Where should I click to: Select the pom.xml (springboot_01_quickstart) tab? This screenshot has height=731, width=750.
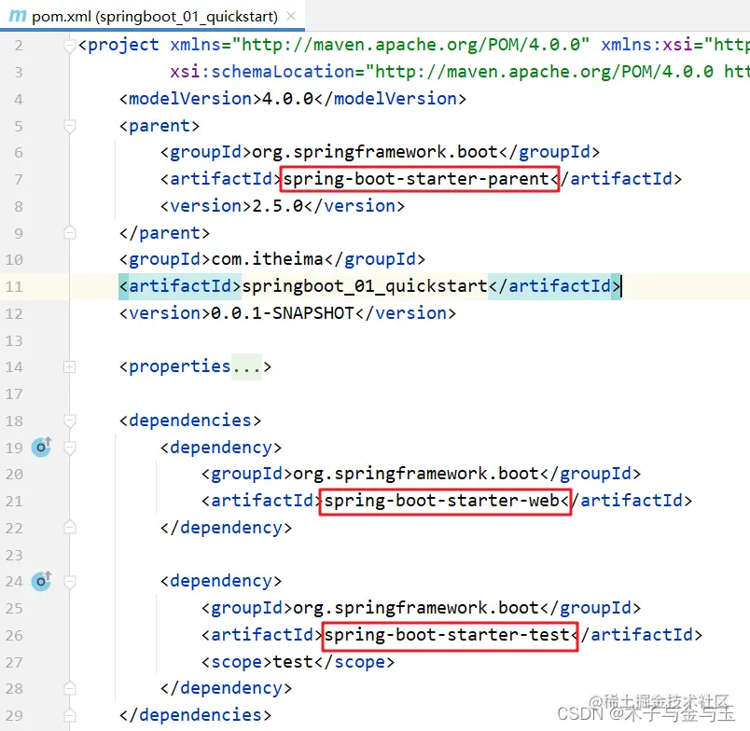(x=152, y=16)
